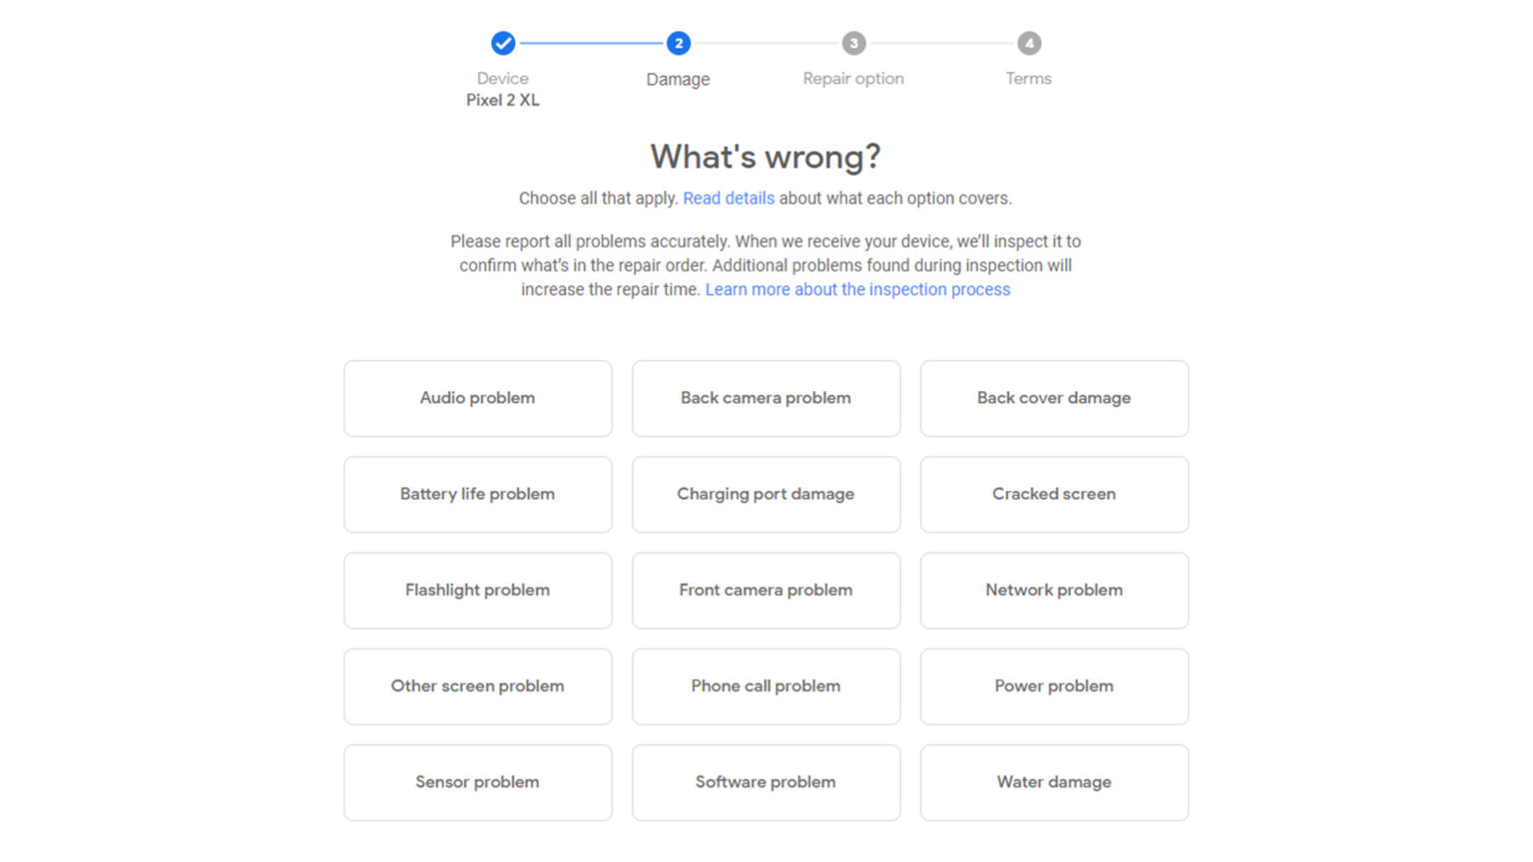This screenshot has height=862, width=1533.
Task: Toggle the Cracked screen option
Action: point(1054,494)
